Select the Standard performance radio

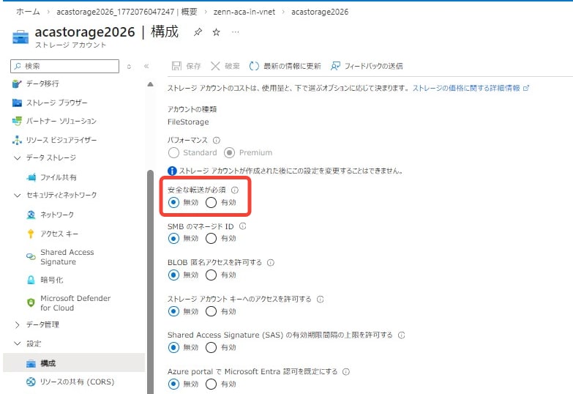(x=173, y=152)
